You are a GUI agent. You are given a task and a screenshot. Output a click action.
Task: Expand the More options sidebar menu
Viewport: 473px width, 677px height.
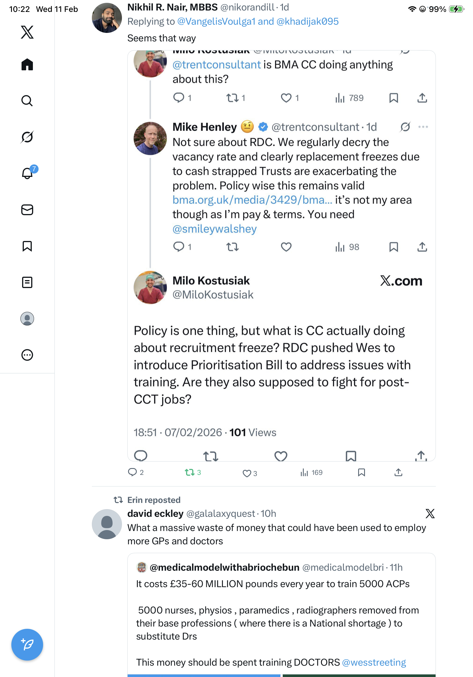[x=27, y=355]
